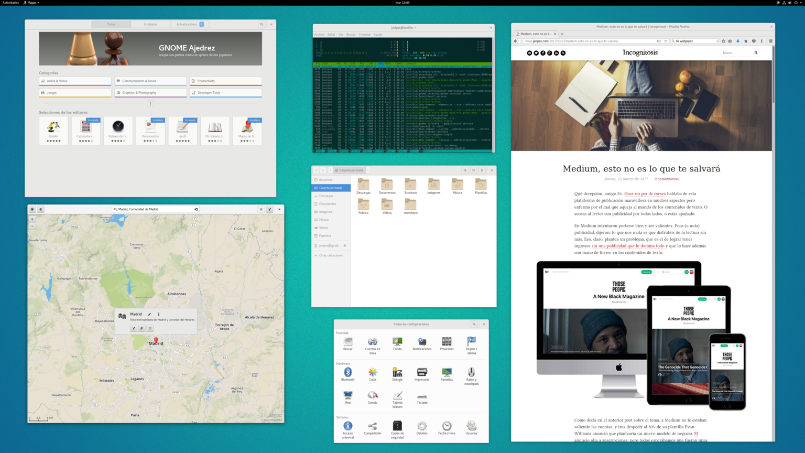The height and width of the screenshot is (453, 805).
Task: Click the Maps zoom in plus button
Action: 32,219
